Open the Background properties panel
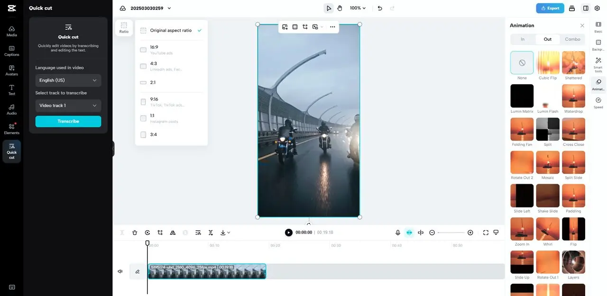 point(598,45)
